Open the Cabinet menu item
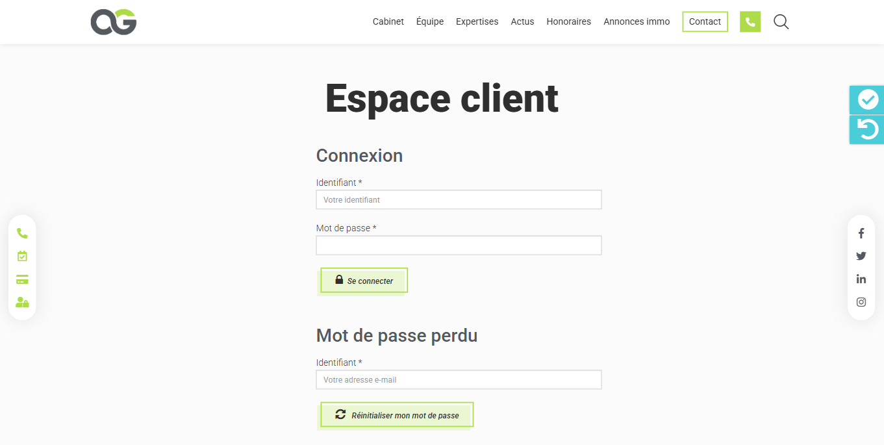Image resolution: width=884 pixels, height=445 pixels. (388, 22)
